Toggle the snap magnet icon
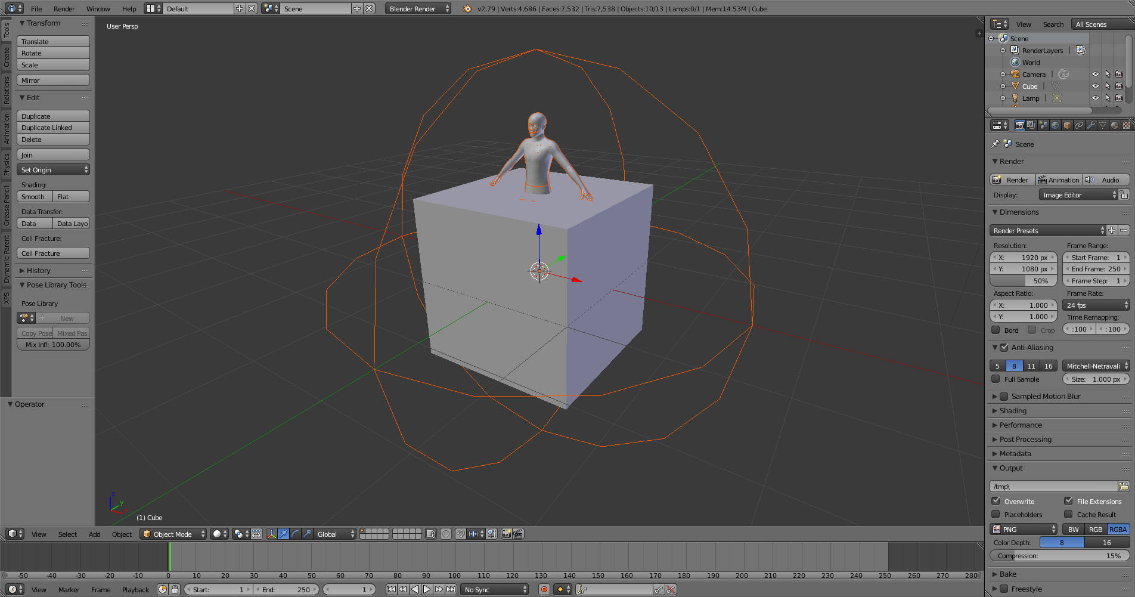This screenshot has width=1135, height=597. [461, 534]
